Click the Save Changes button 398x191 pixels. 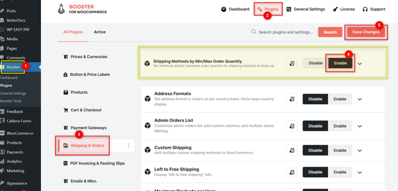pyautogui.click(x=366, y=32)
